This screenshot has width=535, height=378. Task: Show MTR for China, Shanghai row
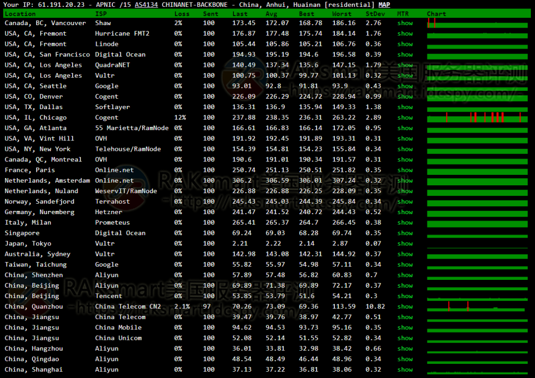405,370
